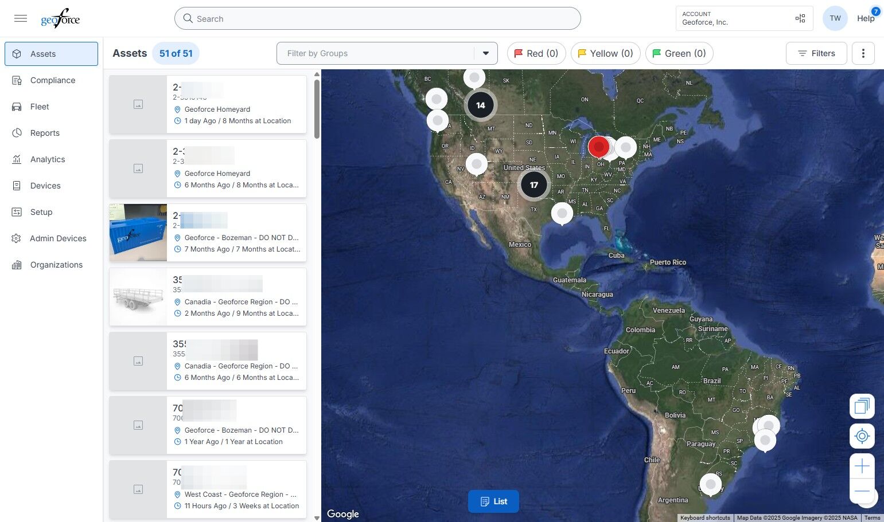This screenshot has height=522, width=884.
Task: Toggle the Yellow flag filter
Action: [x=605, y=53]
